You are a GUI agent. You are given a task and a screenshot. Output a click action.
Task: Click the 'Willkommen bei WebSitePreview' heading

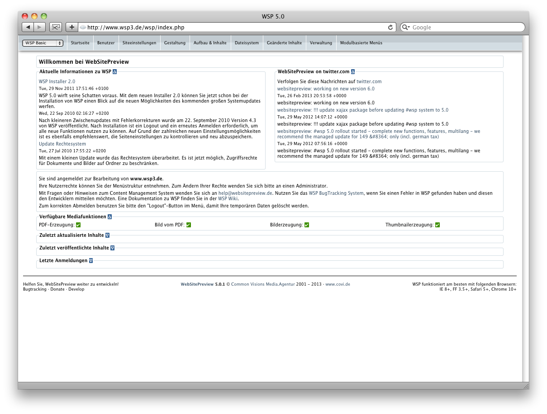click(84, 61)
